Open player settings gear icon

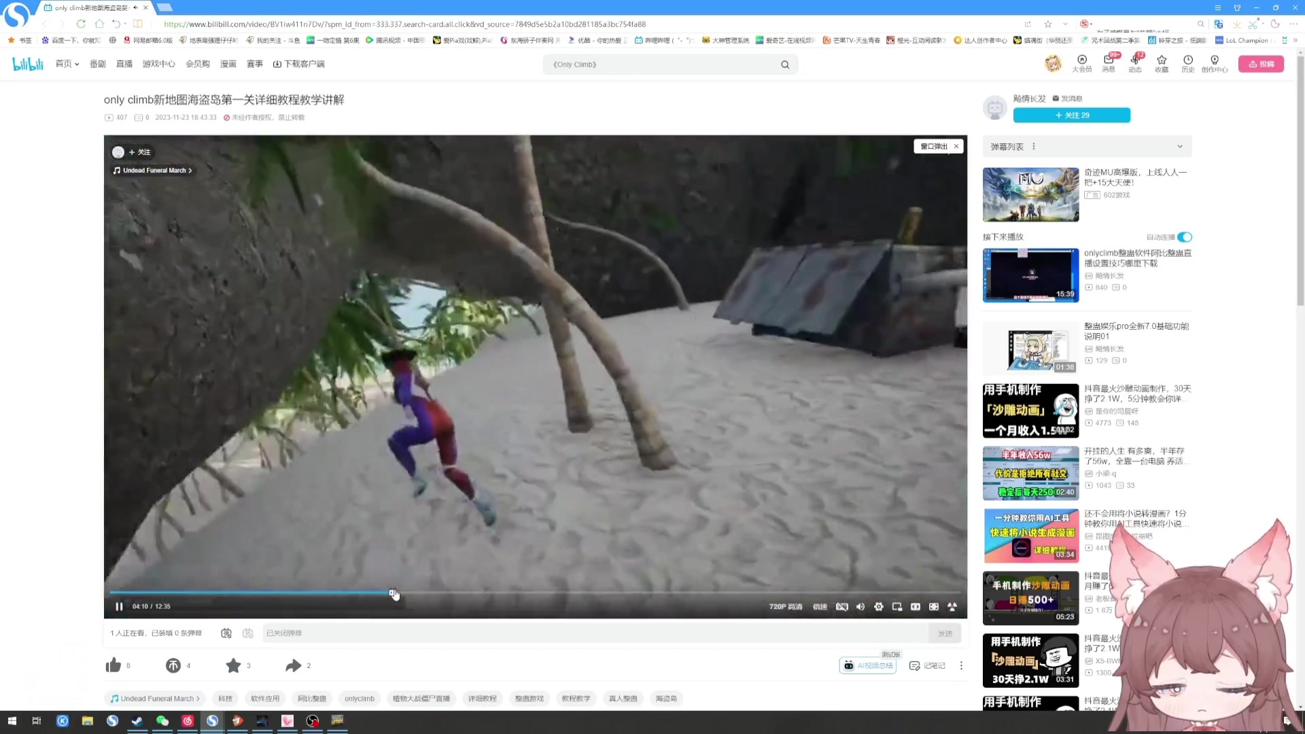[x=879, y=606]
